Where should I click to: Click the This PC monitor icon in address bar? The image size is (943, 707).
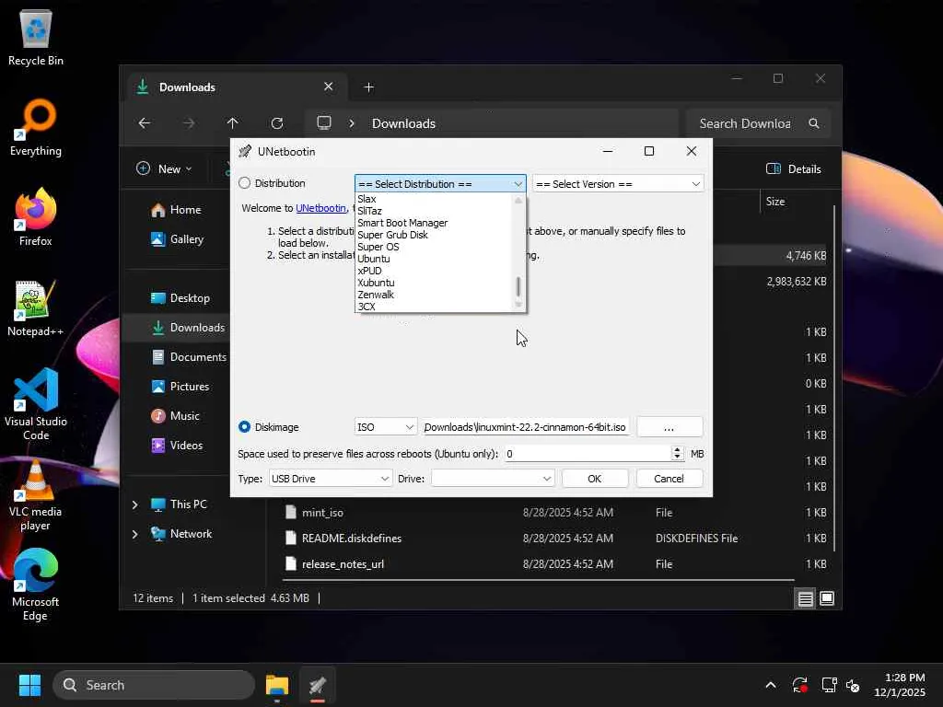(x=324, y=123)
